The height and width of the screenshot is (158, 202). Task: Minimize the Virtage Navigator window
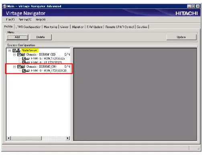[x=189, y=6]
